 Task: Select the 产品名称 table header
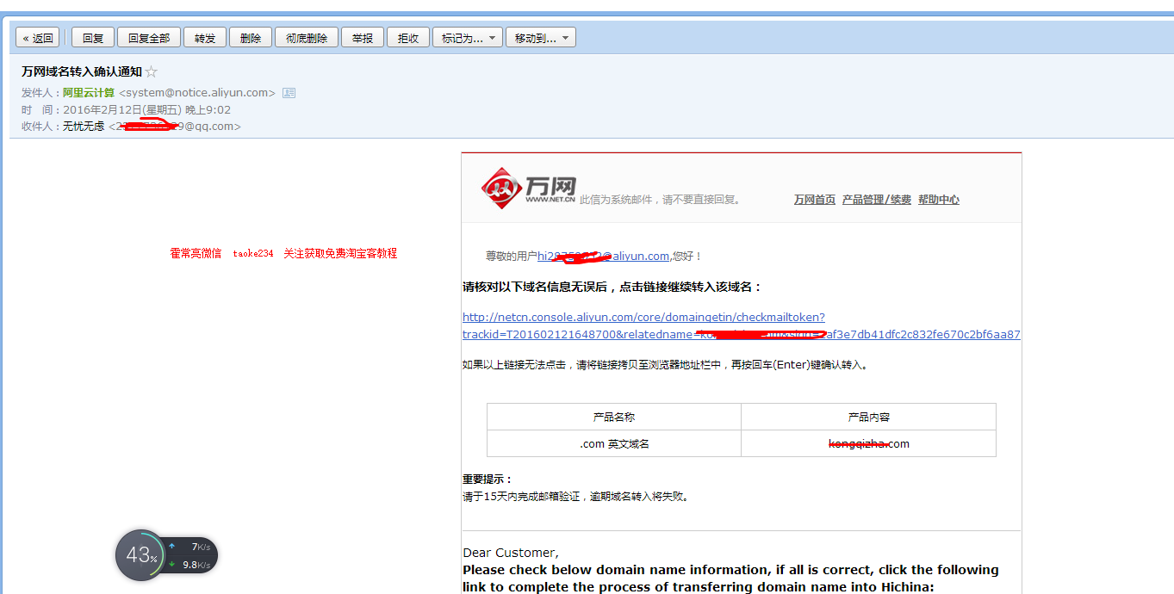(x=614, y=417)
